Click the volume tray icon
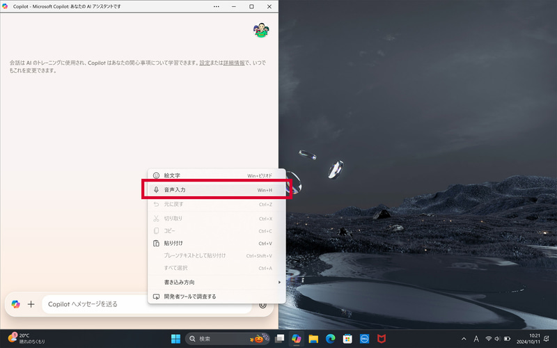 click(497, 339)
